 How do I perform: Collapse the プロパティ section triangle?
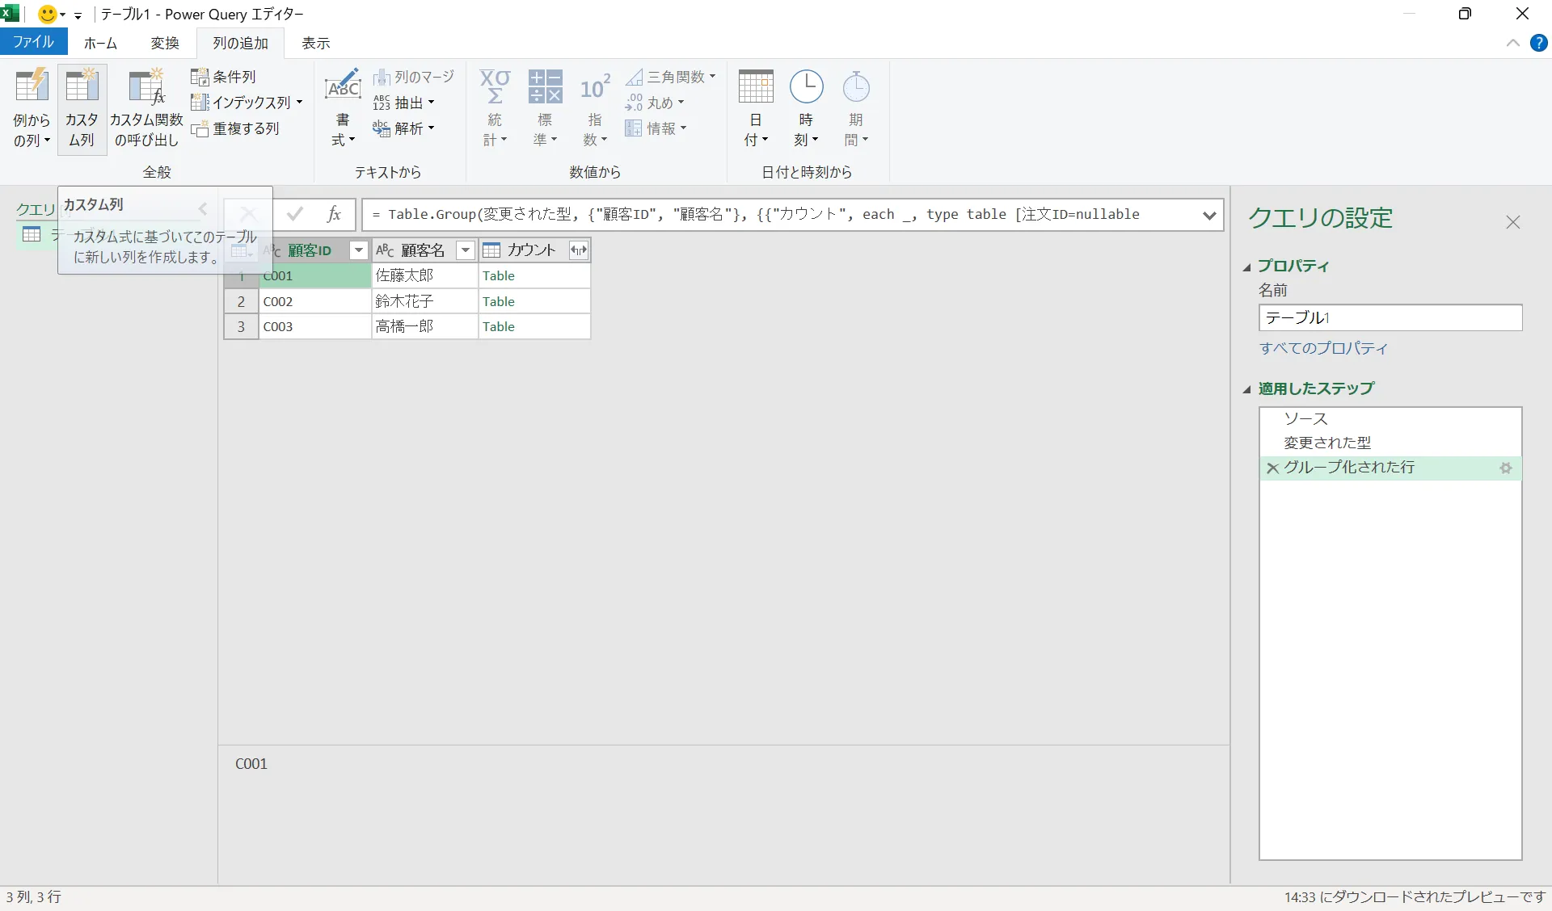1246,267
